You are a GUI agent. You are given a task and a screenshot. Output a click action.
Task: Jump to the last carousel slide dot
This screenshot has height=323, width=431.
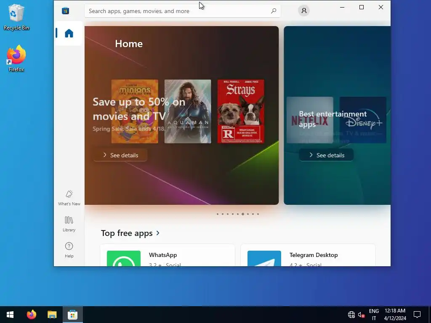258,214
